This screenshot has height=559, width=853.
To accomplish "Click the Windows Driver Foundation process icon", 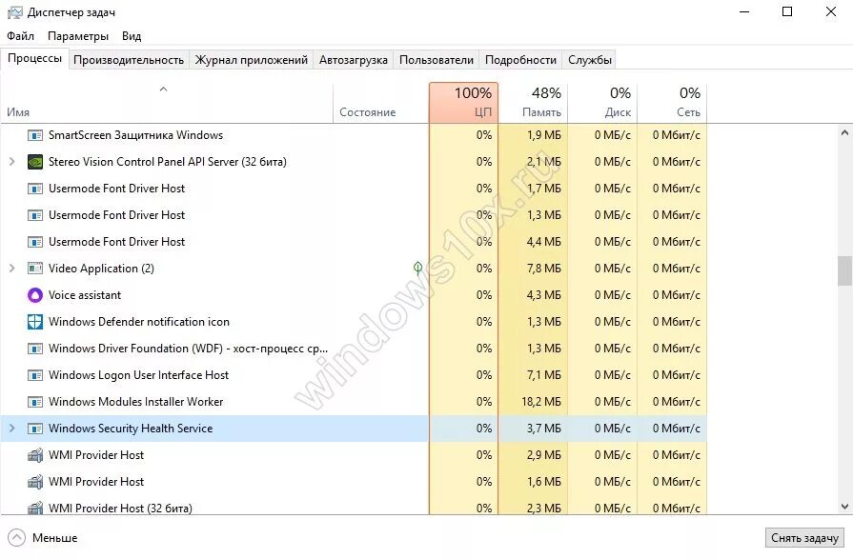I will [35, 348].
